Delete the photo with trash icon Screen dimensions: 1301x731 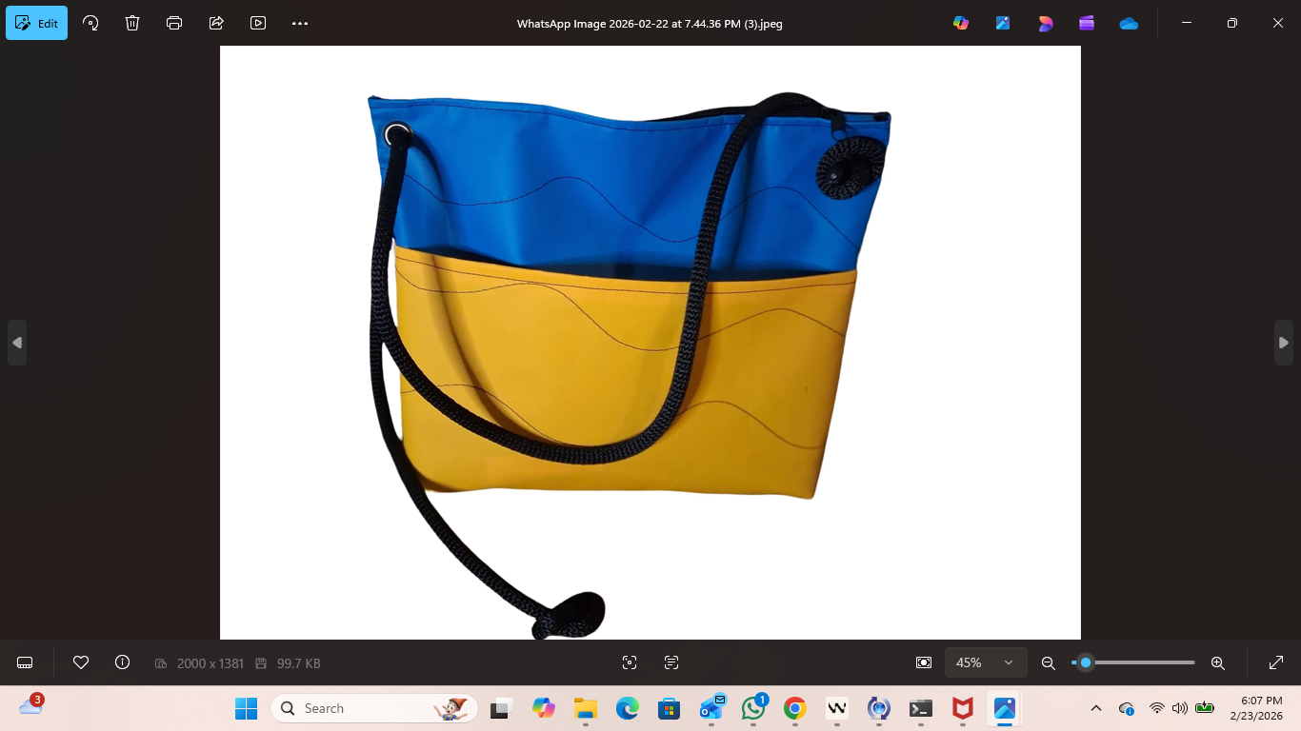[x=132, y=23]
